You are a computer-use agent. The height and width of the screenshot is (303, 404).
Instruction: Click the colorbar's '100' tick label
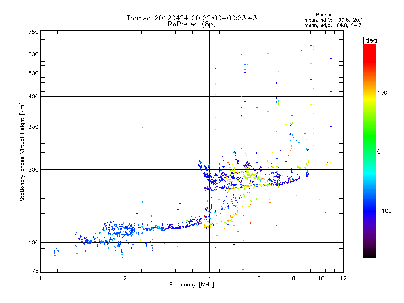(382, 93)
